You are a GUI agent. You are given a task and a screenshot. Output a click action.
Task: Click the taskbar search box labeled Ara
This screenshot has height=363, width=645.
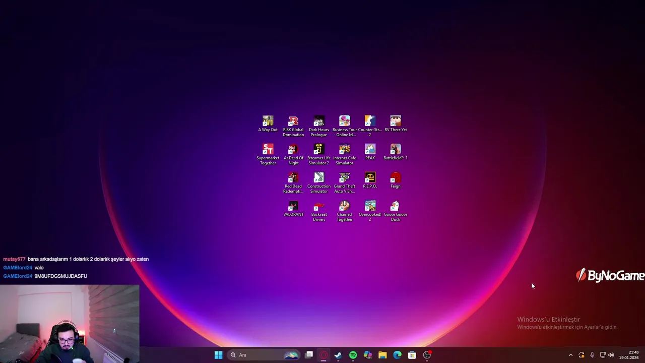264,355
